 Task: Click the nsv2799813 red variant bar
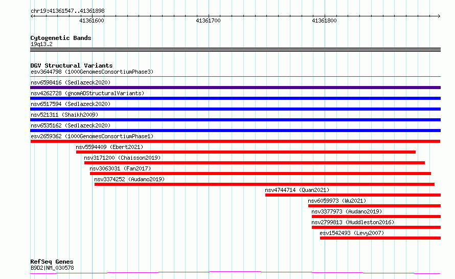pos(376,227)
